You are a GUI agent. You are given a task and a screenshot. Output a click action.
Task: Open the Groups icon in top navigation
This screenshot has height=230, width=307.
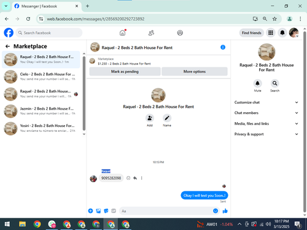180,33
